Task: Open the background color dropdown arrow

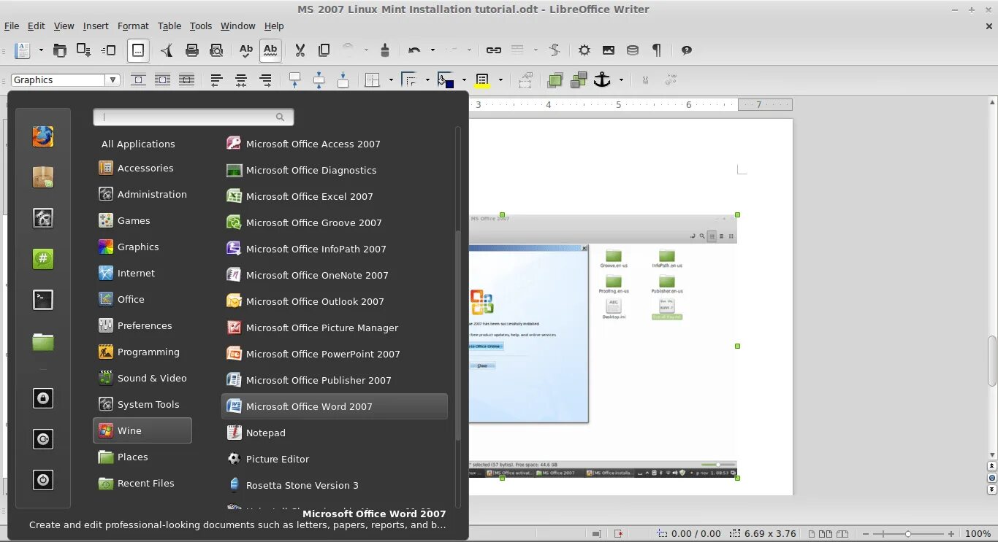Action: [464, 80]
